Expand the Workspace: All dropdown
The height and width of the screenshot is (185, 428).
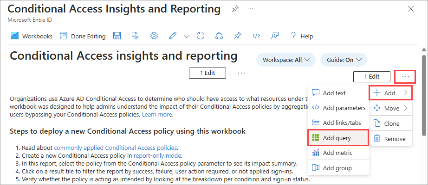286,60
